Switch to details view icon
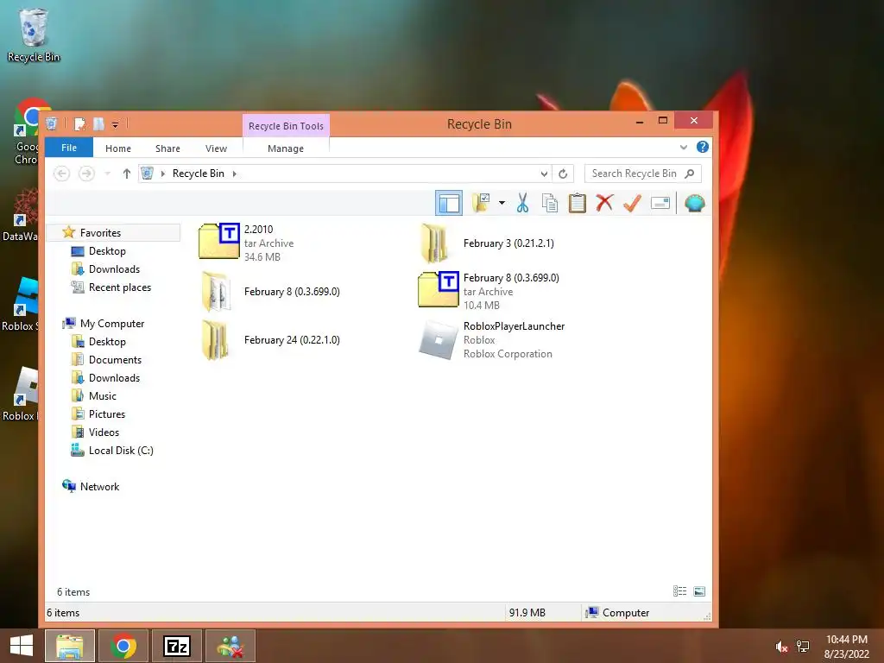 pos(679,590)
